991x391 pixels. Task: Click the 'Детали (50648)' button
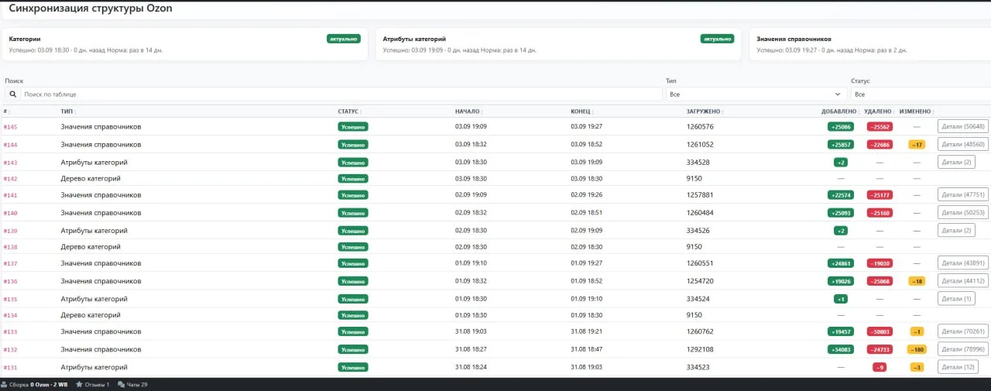962,126
